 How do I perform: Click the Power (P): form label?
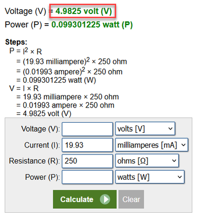point(42,177)
